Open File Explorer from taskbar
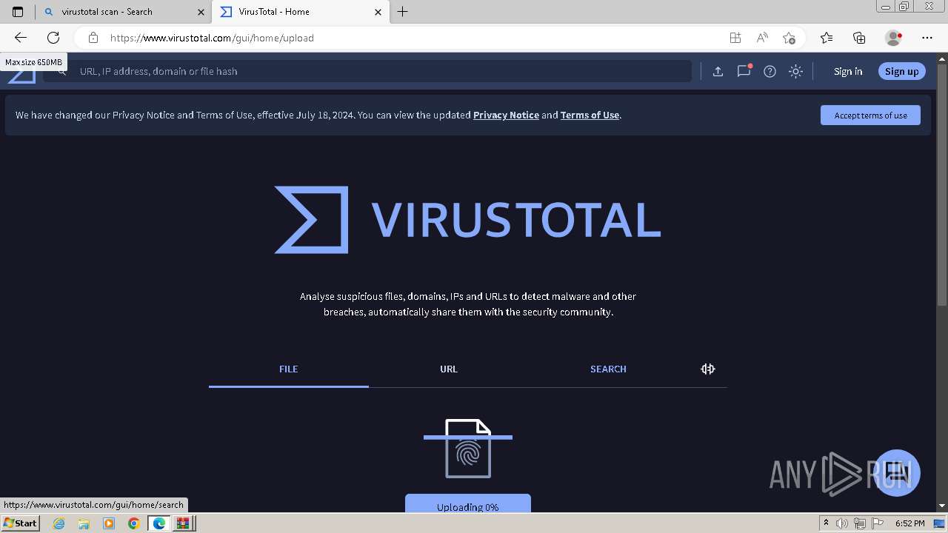948x533 pixels. (84, 523)
